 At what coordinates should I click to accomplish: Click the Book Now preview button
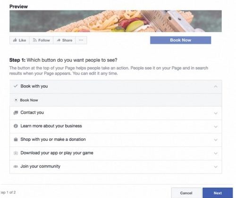181,40
